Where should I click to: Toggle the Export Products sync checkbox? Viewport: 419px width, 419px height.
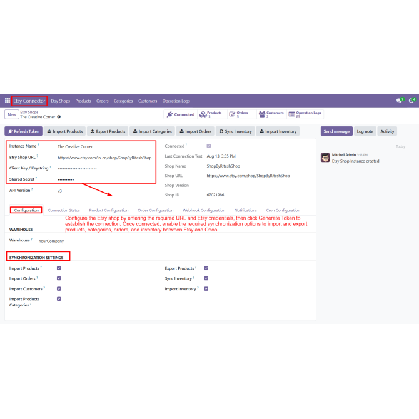(206, 268)
